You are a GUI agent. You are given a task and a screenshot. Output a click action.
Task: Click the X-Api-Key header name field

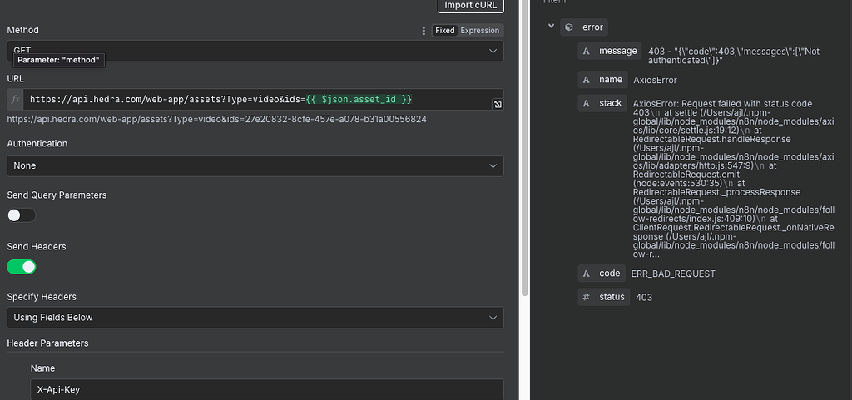coord(266,389)
